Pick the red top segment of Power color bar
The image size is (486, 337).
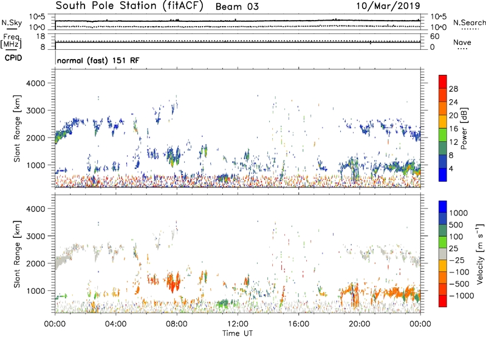(x=443, y=82)
